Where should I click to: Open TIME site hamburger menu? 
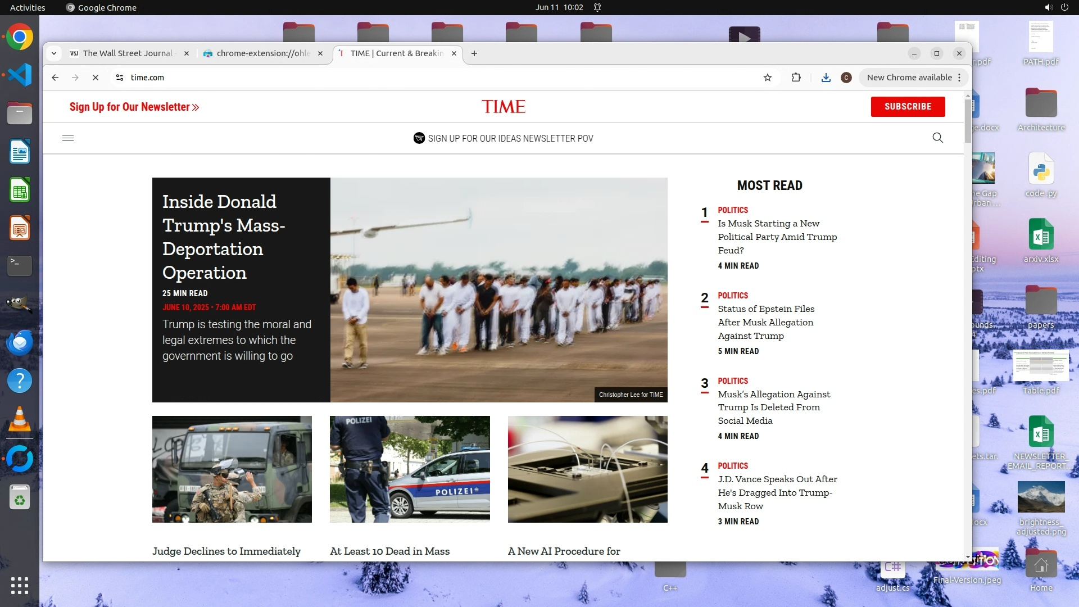pyautogui.click(x=68, y=138)
